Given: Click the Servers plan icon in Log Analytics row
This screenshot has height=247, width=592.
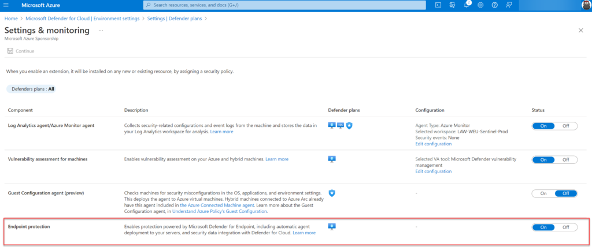Looking at the screenshot, I should pyautogui.click(x=332, y=126).
